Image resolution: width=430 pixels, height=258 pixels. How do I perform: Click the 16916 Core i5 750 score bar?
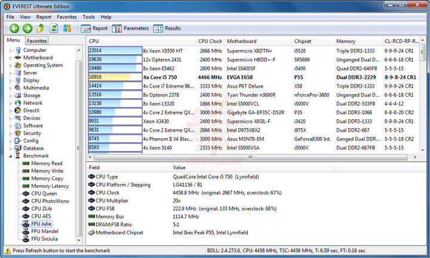115,77
